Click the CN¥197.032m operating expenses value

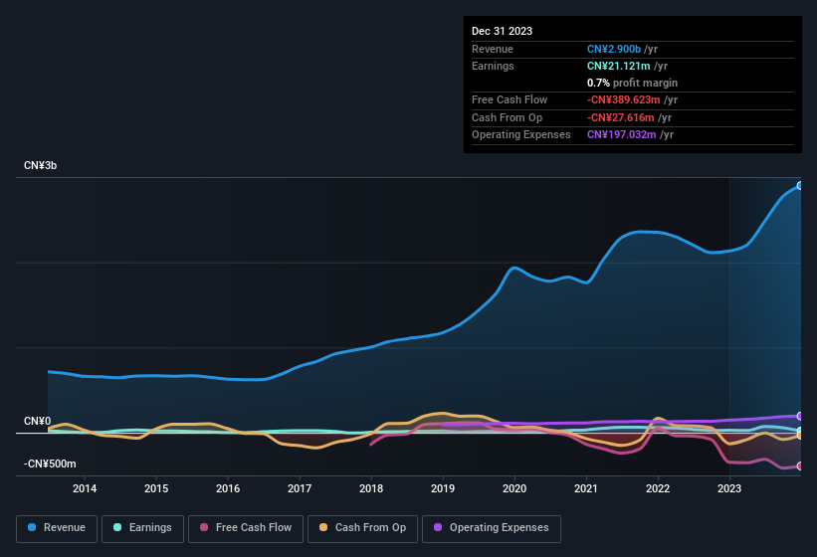pyautogui.click(x=622, y=135)
